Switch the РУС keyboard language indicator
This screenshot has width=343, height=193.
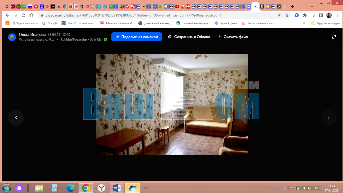click(318, 188)
